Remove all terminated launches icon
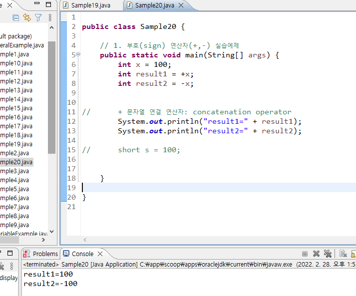Screen dimensions: 356x296 (x=328, y=254)
